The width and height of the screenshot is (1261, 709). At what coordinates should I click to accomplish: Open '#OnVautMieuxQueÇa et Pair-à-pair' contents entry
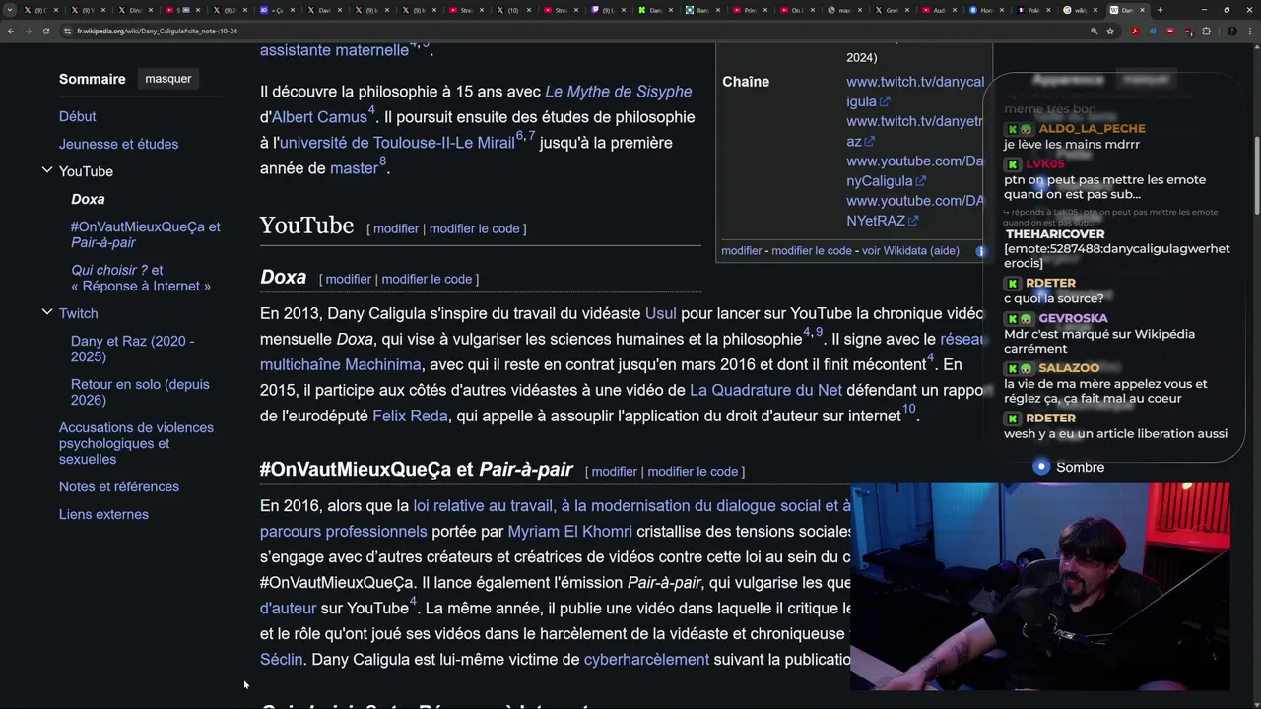[145, 234]
